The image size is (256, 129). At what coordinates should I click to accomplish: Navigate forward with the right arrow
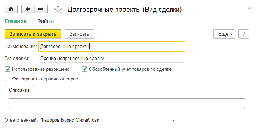coord(41,9)
